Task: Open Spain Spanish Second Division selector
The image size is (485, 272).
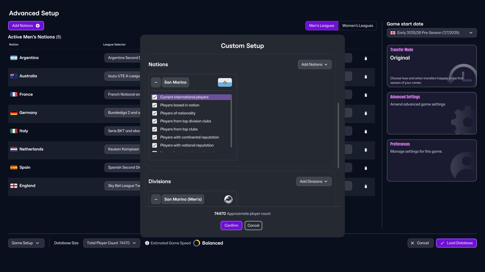Action: point(122,167)
